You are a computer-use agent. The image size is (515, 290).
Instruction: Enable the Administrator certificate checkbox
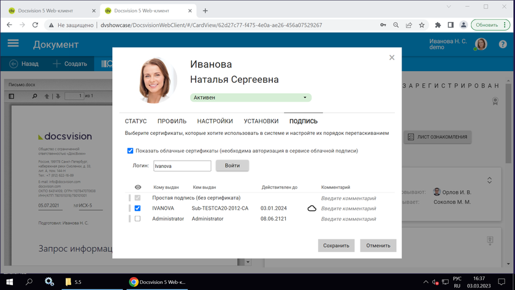tap(137, 219)
